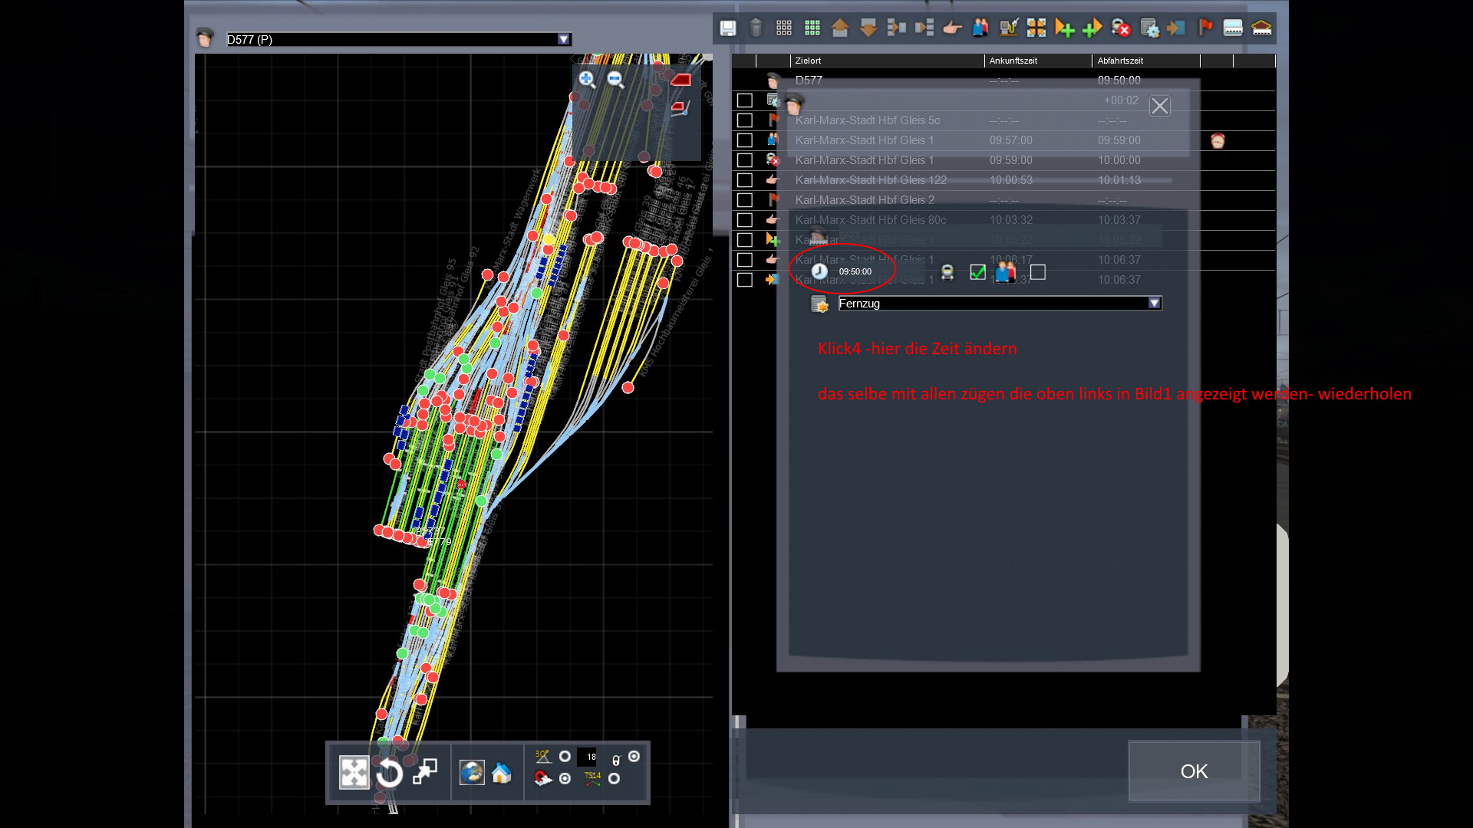
Task: Click the alarm clock icon in timetable row
Action: coord(1218,140)
